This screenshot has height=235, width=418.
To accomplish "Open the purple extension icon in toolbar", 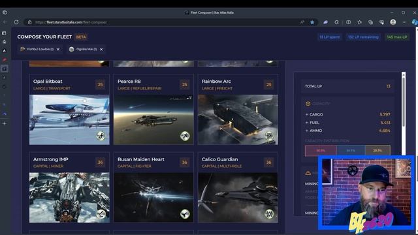I will pyautogui.click(x=325, y=22).
